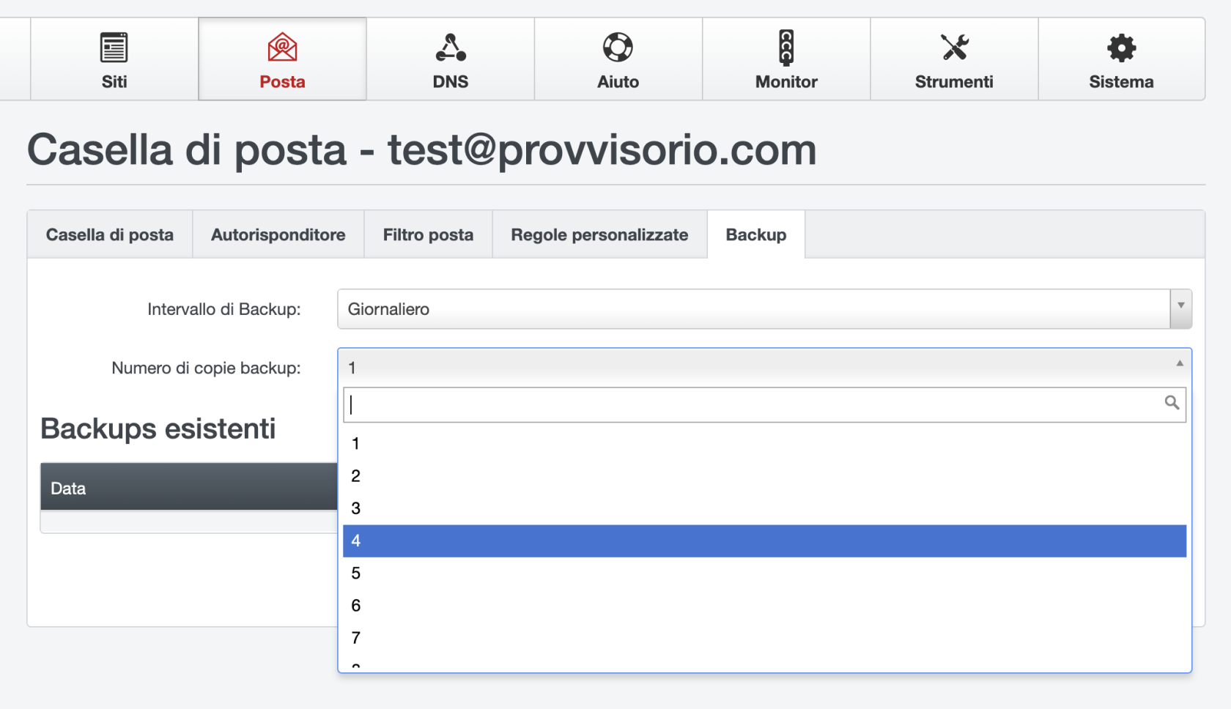
Task: Choose option 6 in copies list
Action: (764, 605)
